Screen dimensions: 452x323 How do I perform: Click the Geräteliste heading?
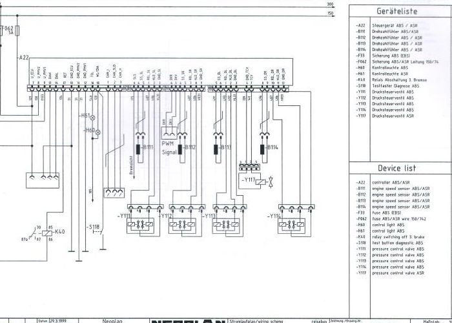[396, 11]
